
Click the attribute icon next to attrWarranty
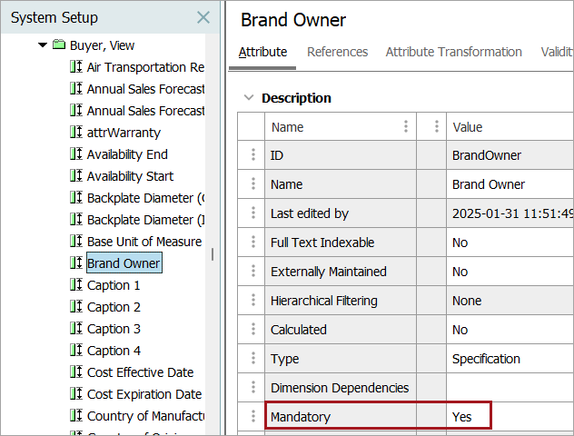(x=76, y=133)
